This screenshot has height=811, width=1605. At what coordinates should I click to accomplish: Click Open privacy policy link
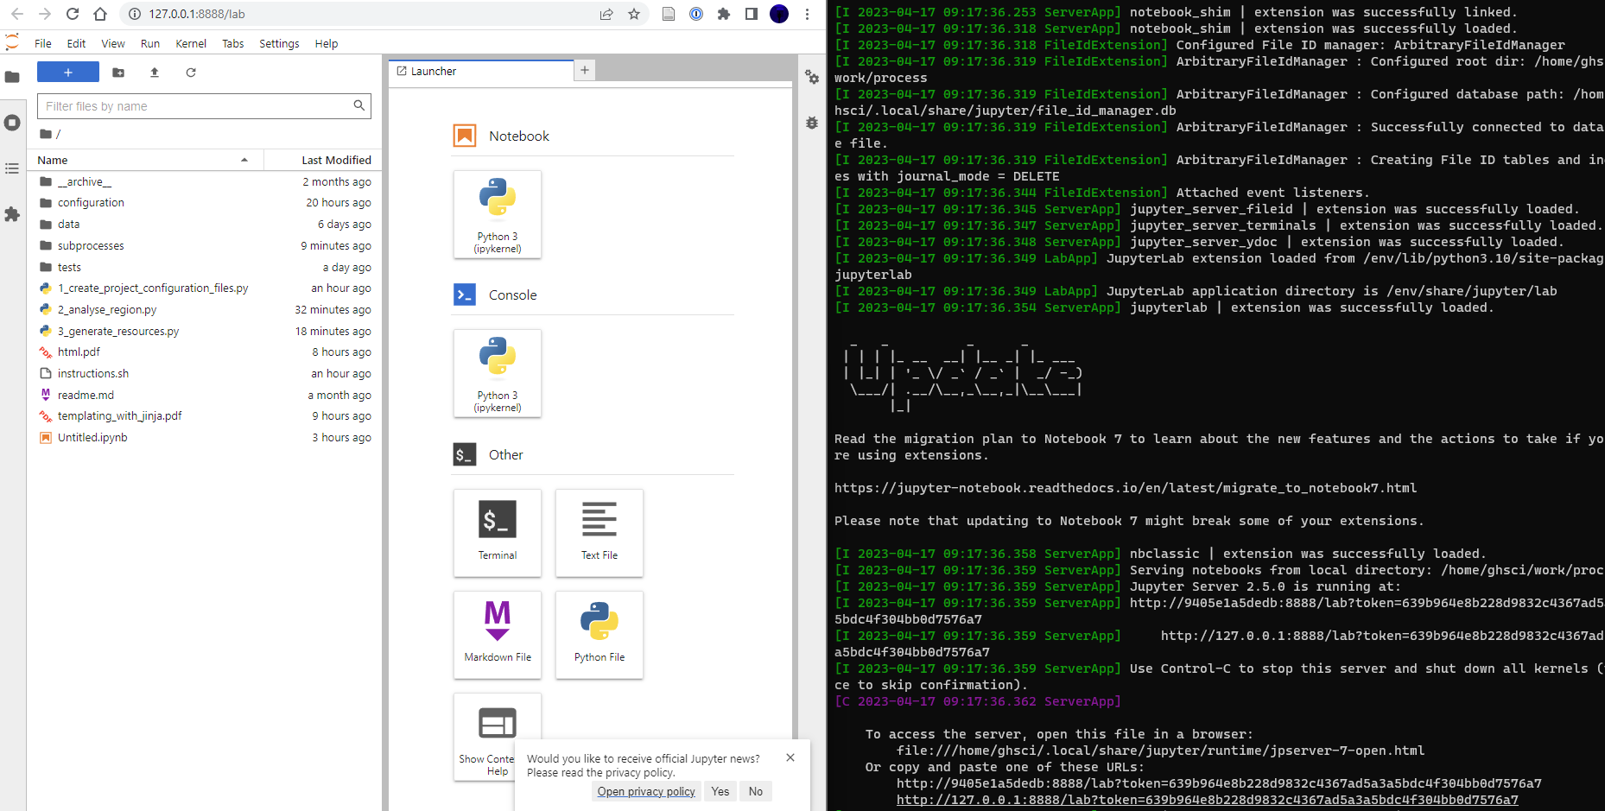[x=646, y=792]
